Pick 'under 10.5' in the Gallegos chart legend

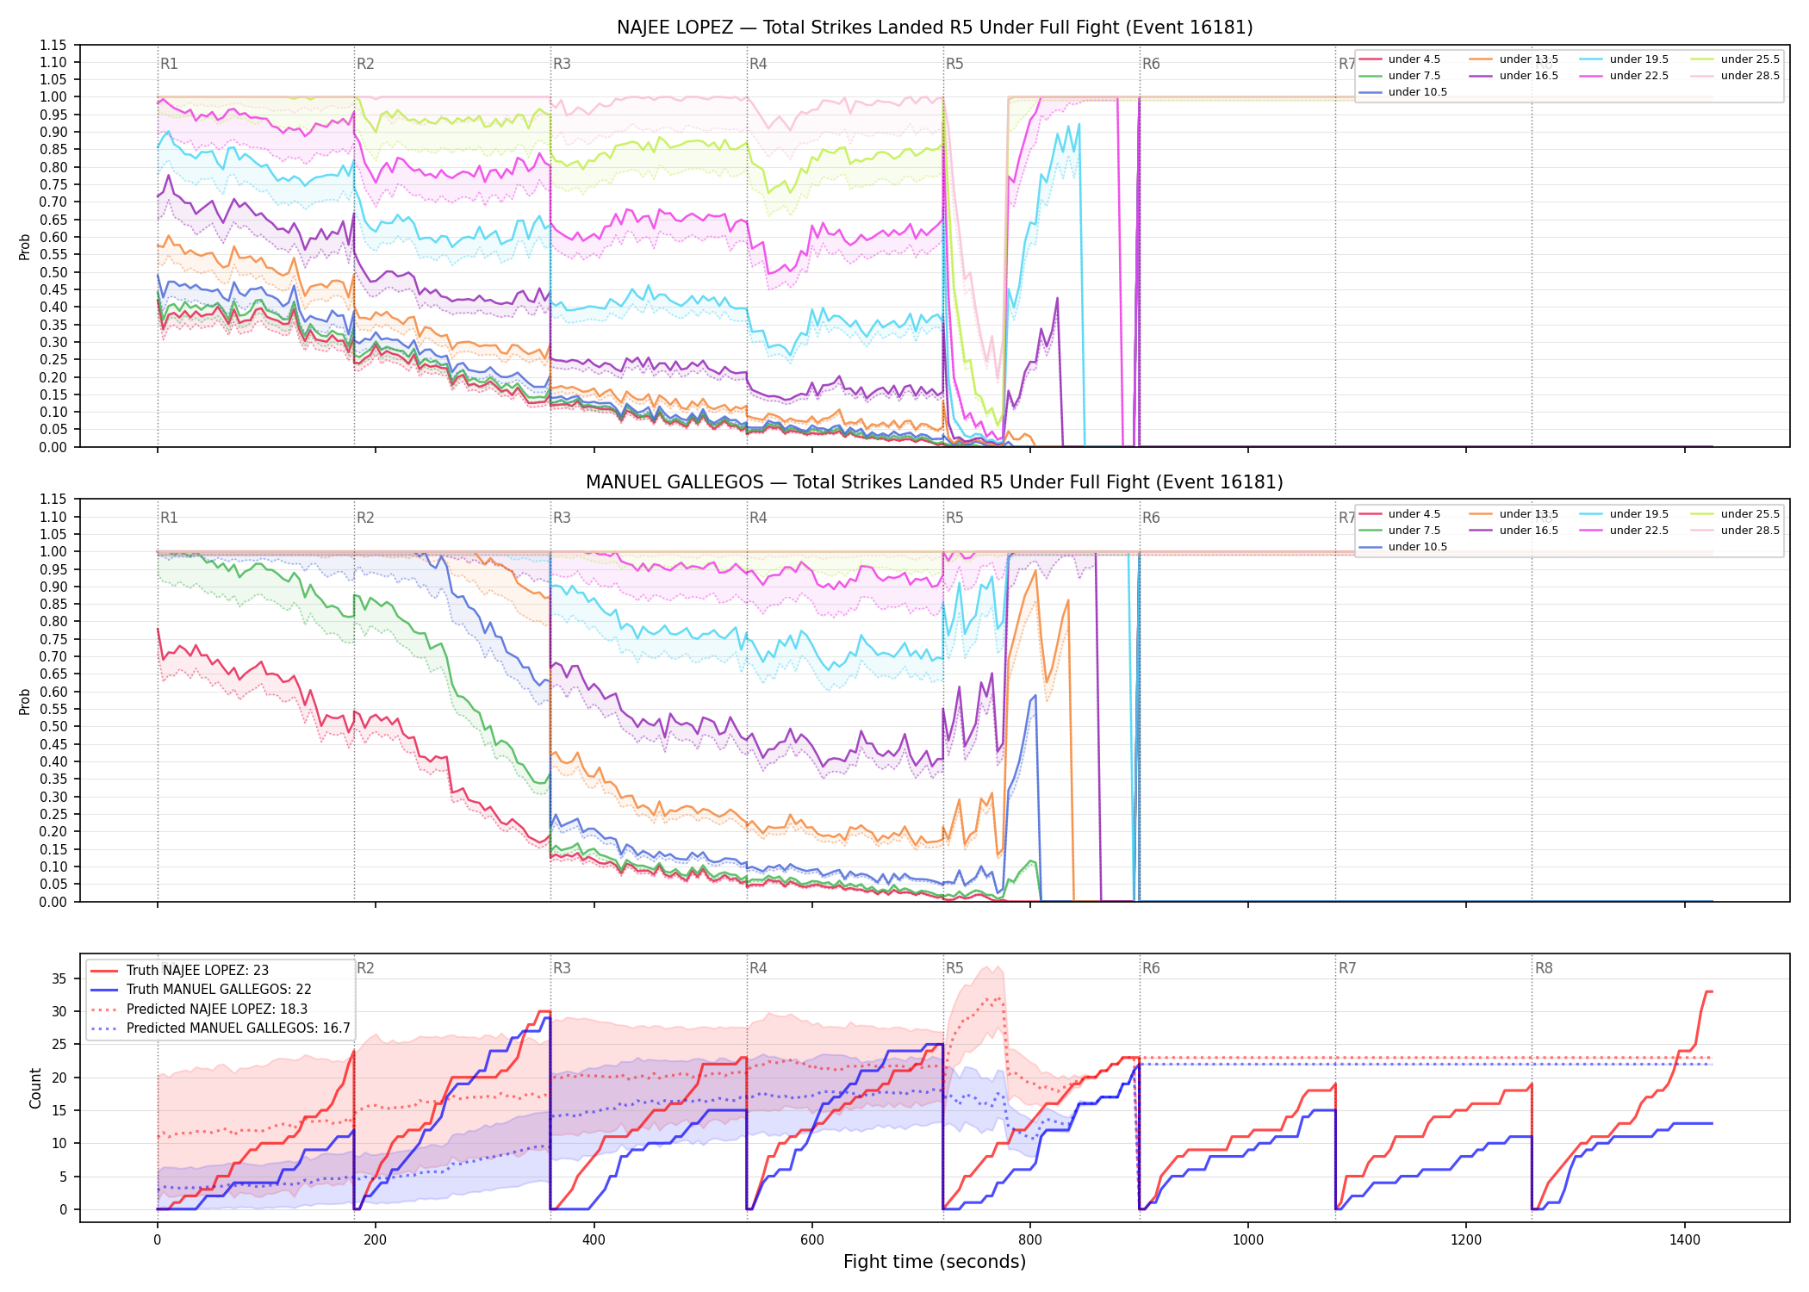tap(1403, 547)
